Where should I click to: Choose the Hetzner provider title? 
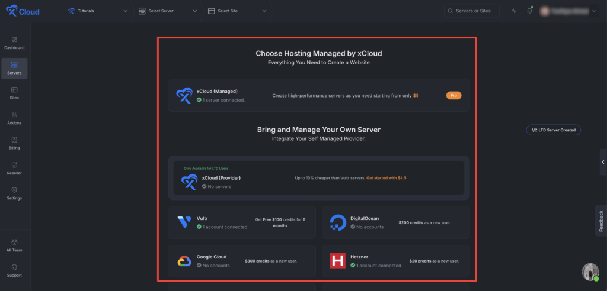[x=359, y=257]
